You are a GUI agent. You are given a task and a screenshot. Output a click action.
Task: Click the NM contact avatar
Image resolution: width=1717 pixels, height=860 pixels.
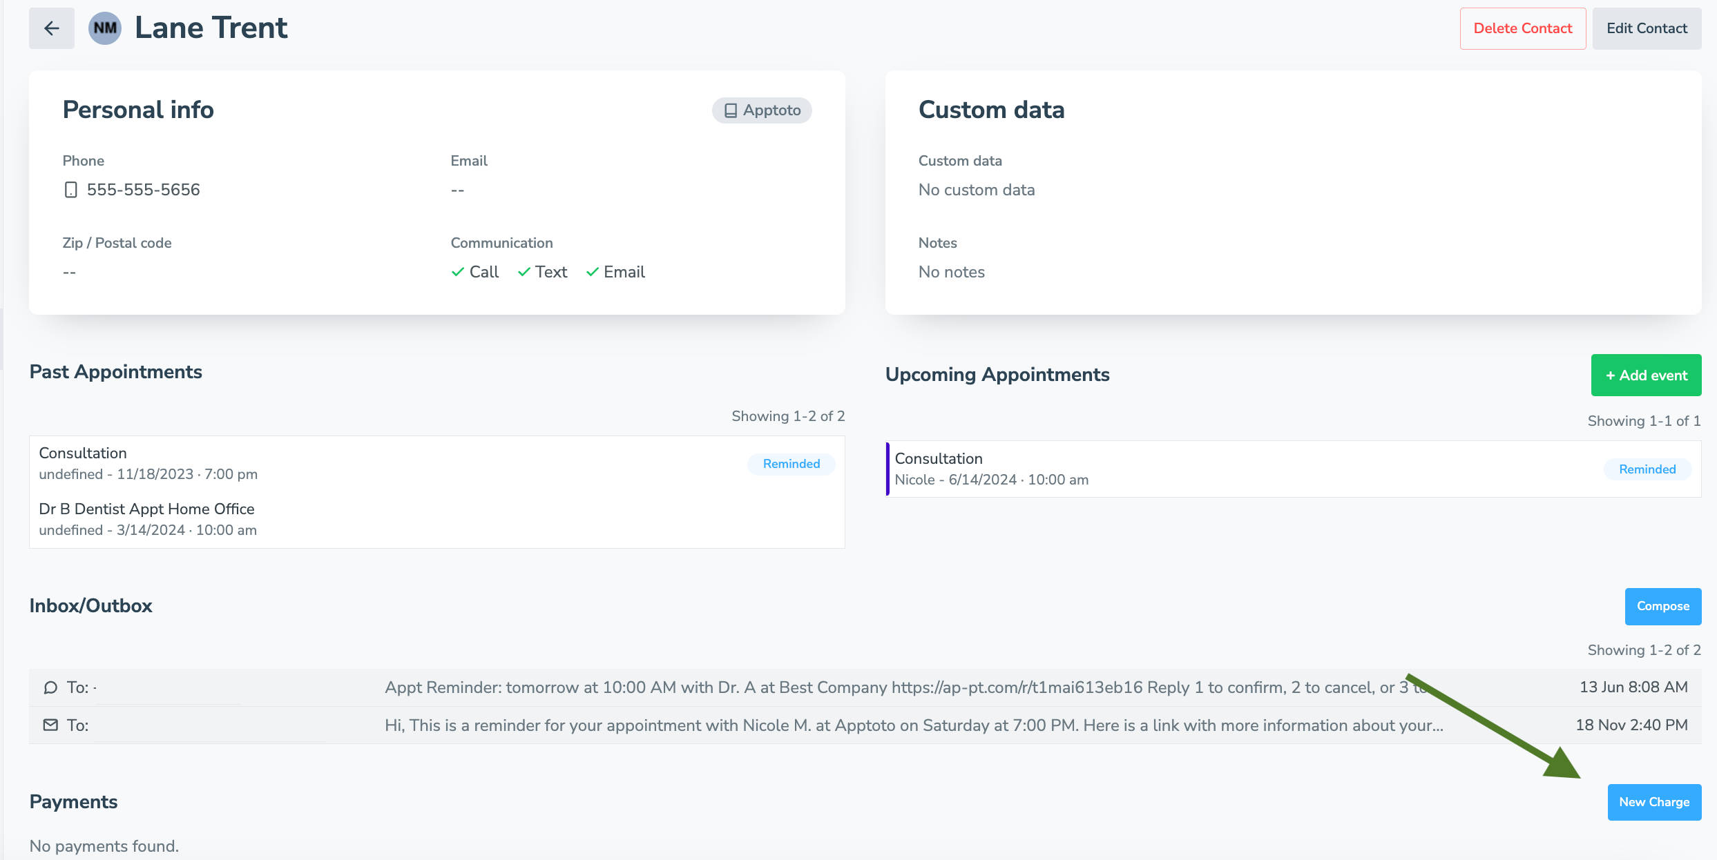tap(104, 28)
